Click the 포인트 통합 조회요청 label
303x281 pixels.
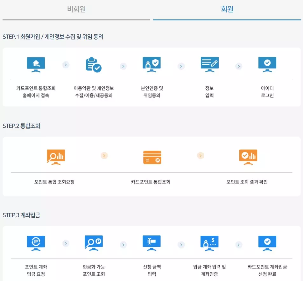[x=54, y=182]
